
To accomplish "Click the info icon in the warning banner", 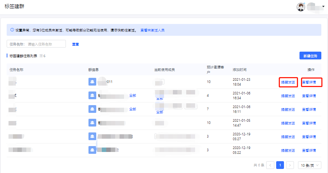I will pyautogui.click(x=12, y=30).
